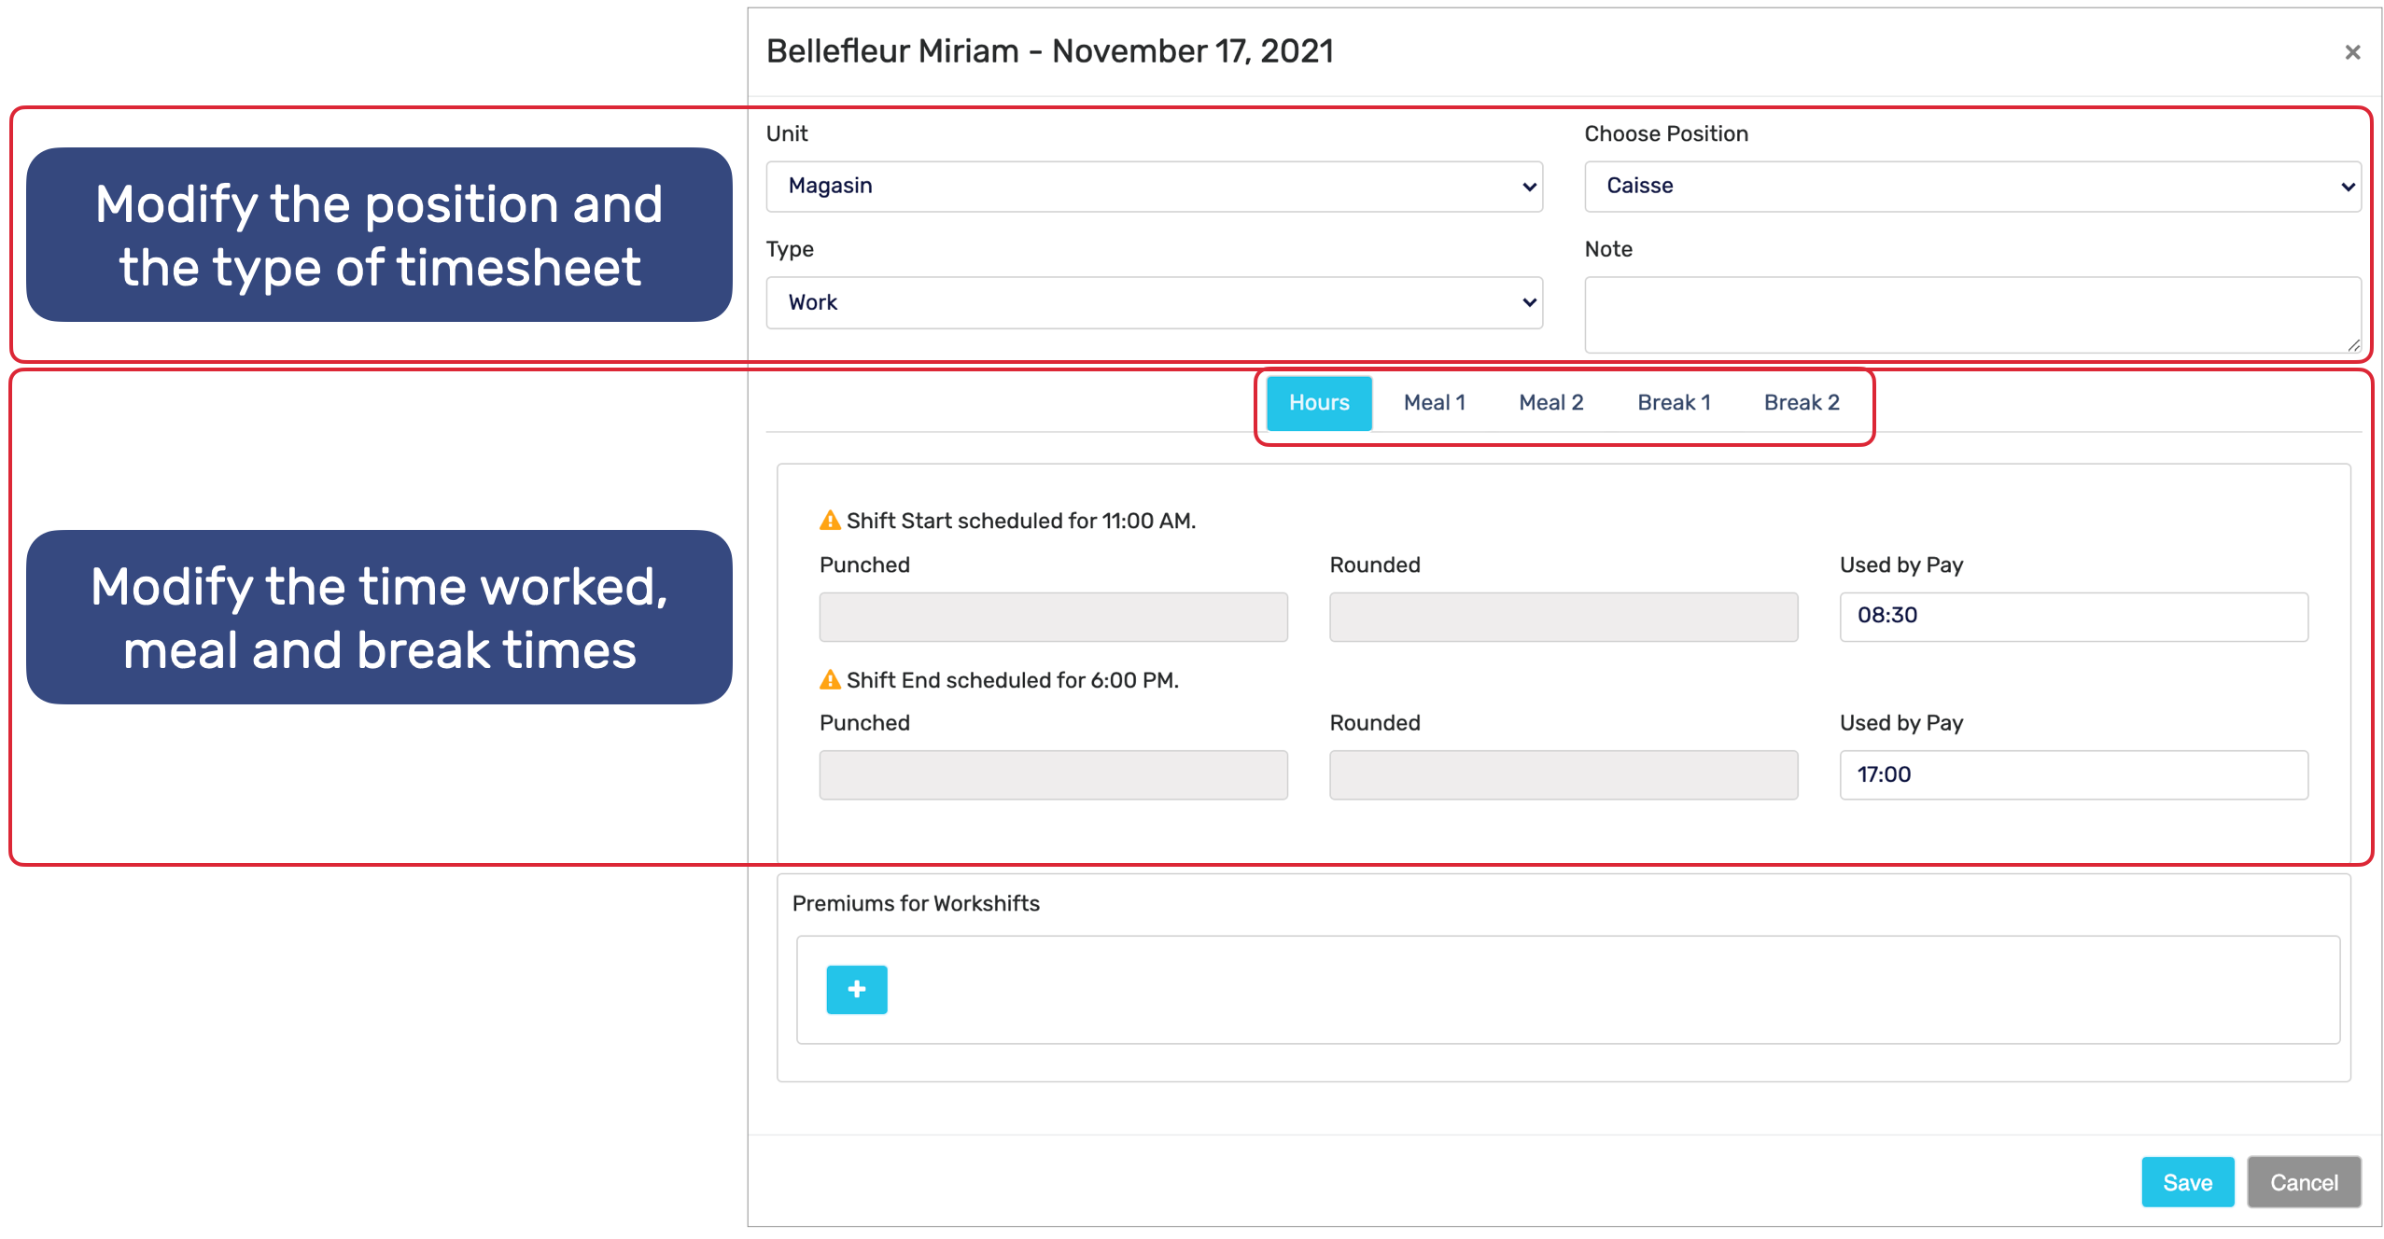
Task: Open the Meal 2 tab
Action: tap(1550, 403)
